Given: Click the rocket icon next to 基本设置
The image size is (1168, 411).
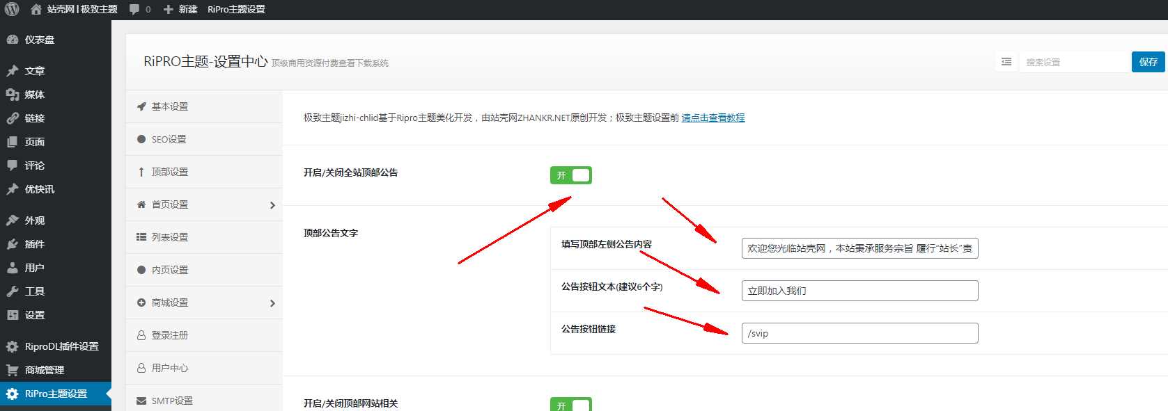Looking at the screenshot, I should [141, 106].
